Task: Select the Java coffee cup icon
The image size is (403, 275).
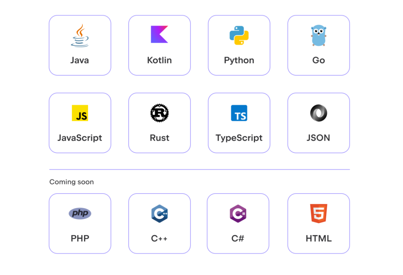Action: 80,35
